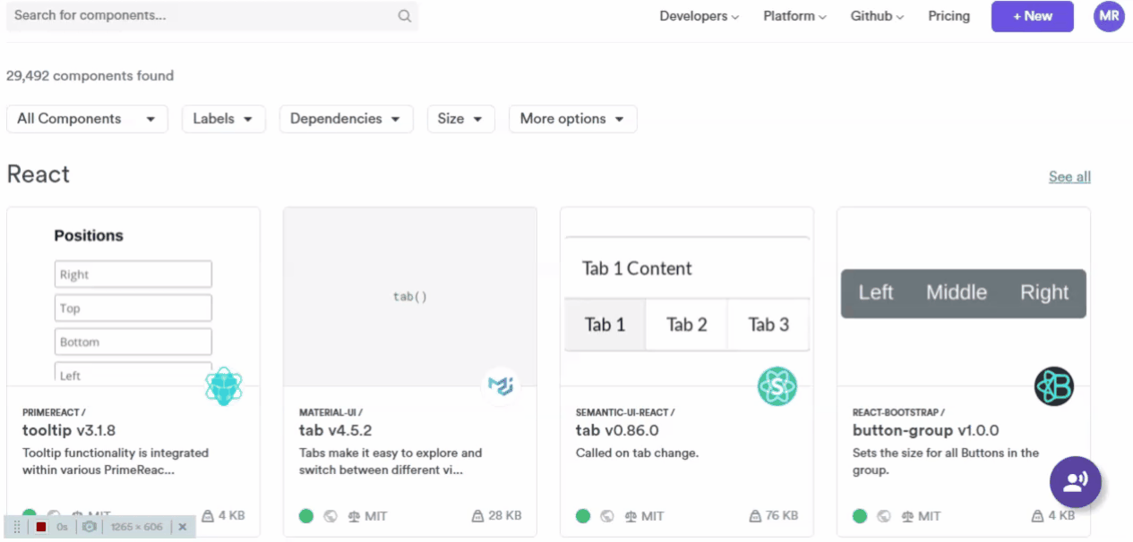Open the purple feedback chat bubble
Viewport: 1133px width, 542px height.
pyautogui.click(x=1075, y=482)
